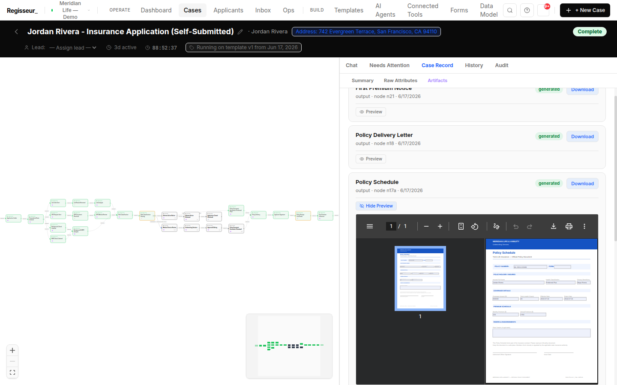Screen dimensions: 617x385
Task: Switch to the Audit tab
Action: point(502,65)
